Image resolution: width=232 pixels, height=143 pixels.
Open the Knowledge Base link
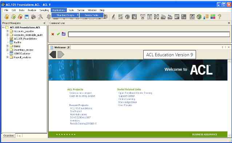pos(128,102)
